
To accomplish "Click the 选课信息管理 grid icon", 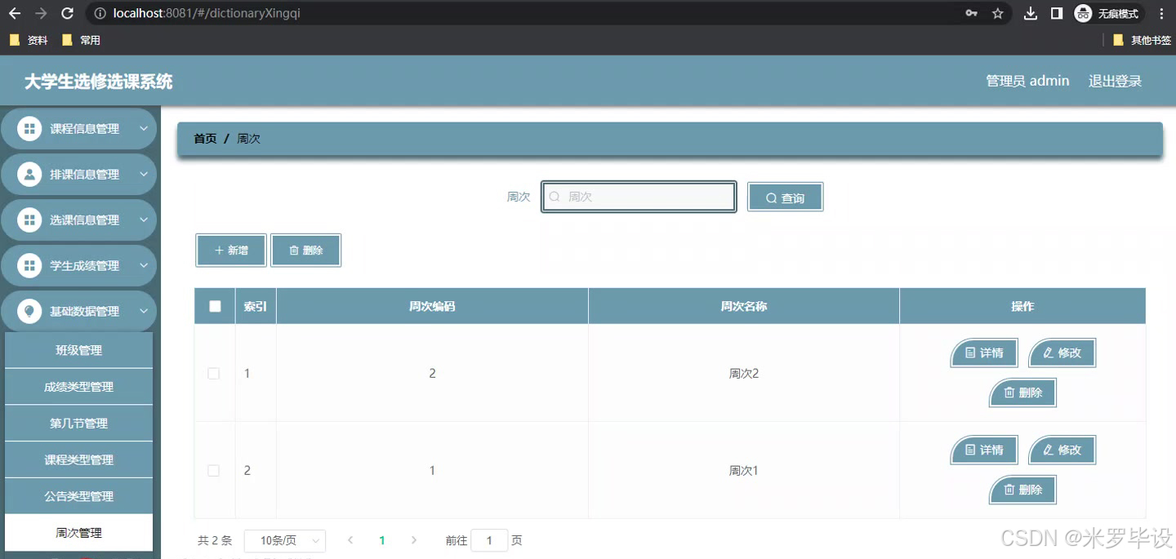I will 29,220.
